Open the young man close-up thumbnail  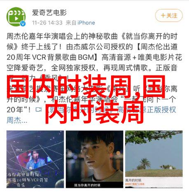pyautogui.click(x=94, y=159)
